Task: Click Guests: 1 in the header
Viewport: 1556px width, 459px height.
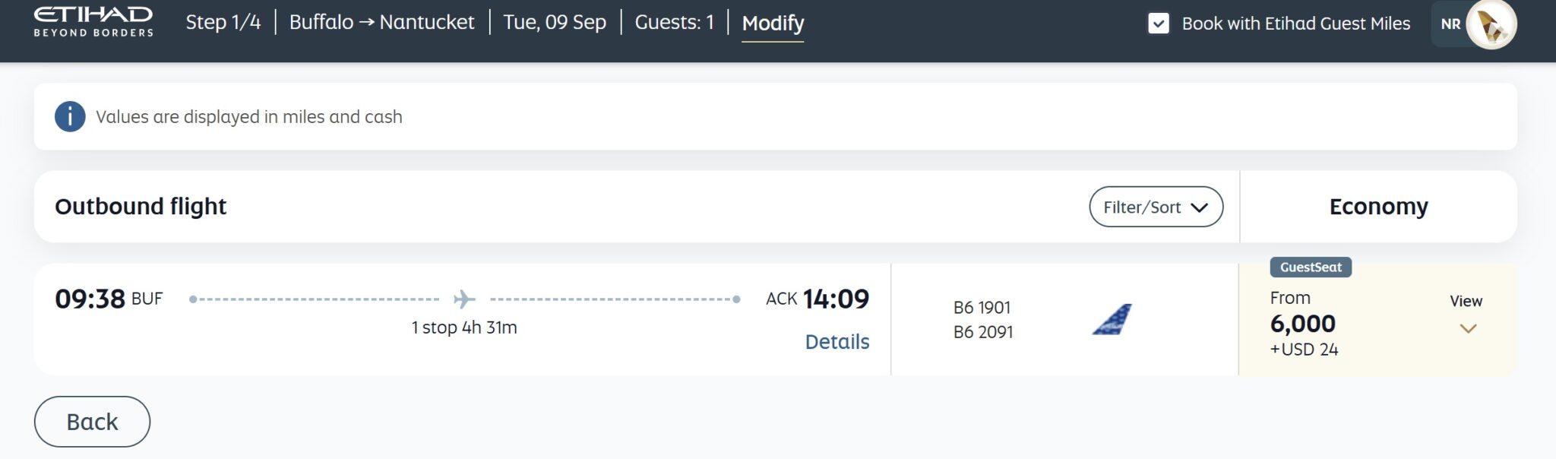Action: [675, 22]
